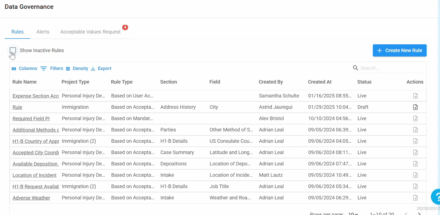Open action icon for Accepted City Coordi row
The height and width of the screenshot is (215, 440).
point(415,152)
